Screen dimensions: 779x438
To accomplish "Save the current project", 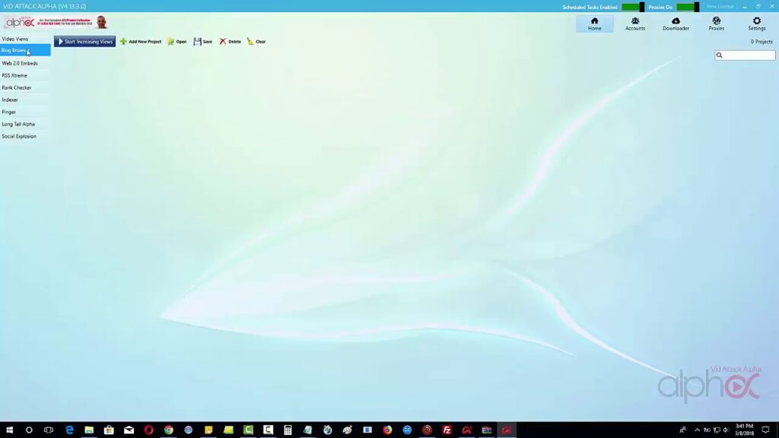I will pyautogui.click(x=202, y=42).
